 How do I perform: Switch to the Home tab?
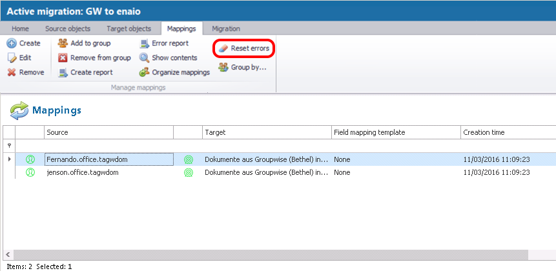pos(20,29)
